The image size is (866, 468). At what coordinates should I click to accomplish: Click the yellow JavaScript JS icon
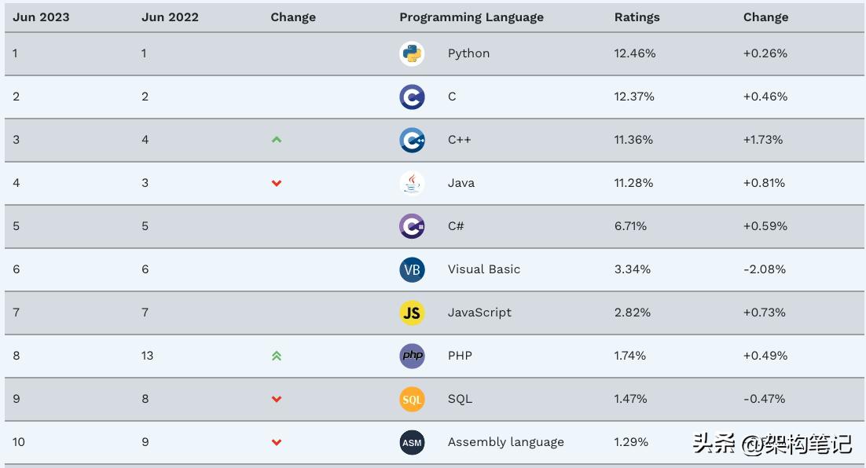pyautogui.click(x=412, y=313)
